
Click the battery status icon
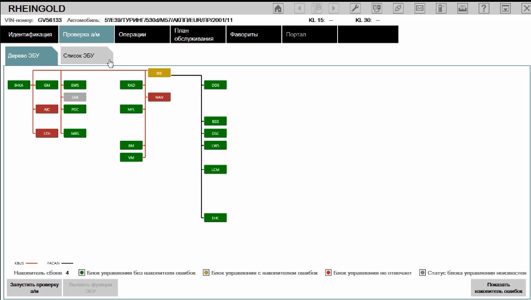pyautogui.click(x=441, y=8)
